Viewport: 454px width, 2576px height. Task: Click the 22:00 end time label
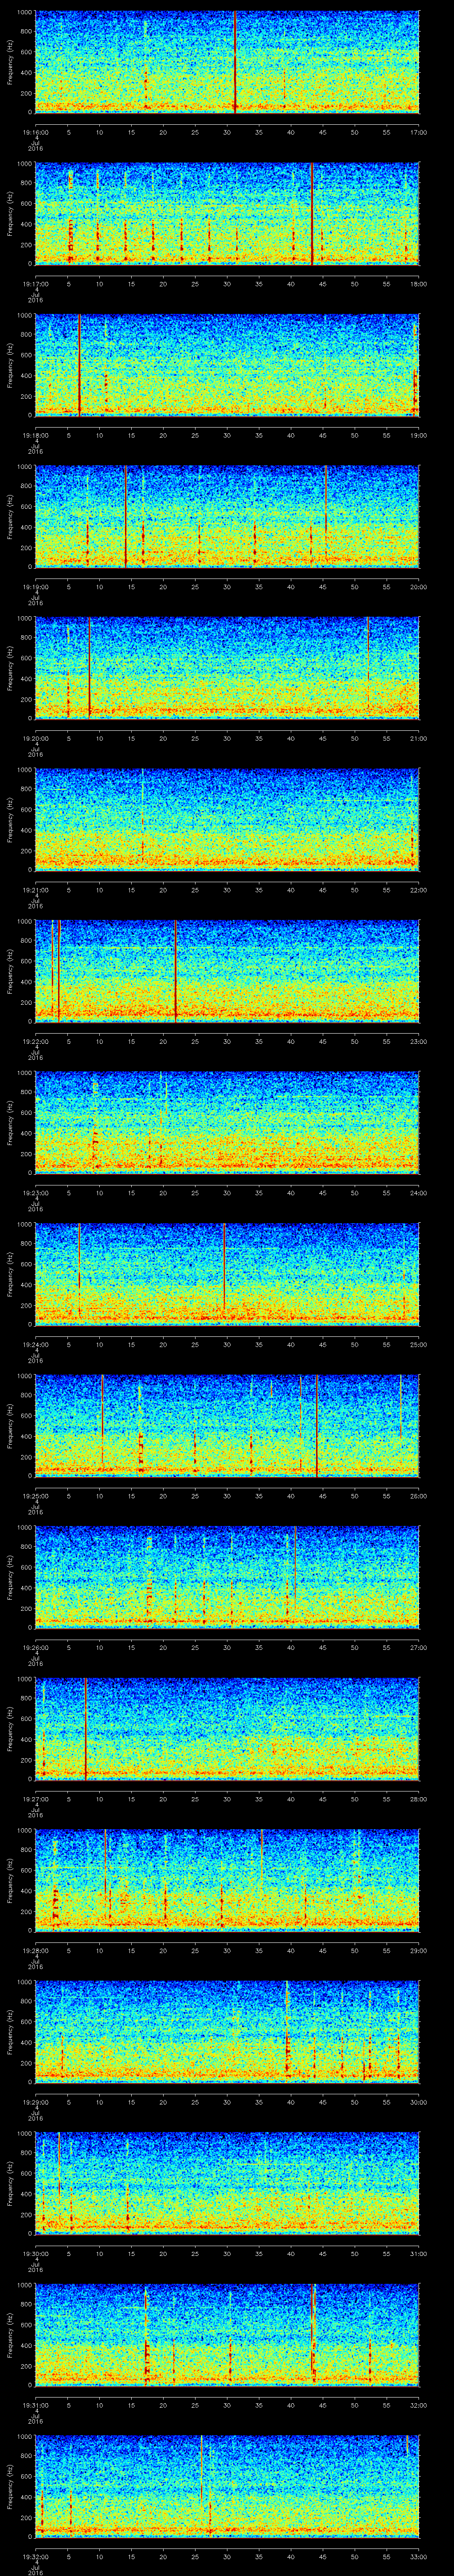pos(418,890)
